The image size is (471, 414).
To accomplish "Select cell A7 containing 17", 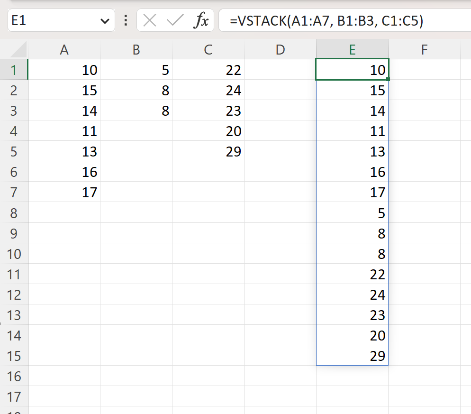I will pos(64,192).
